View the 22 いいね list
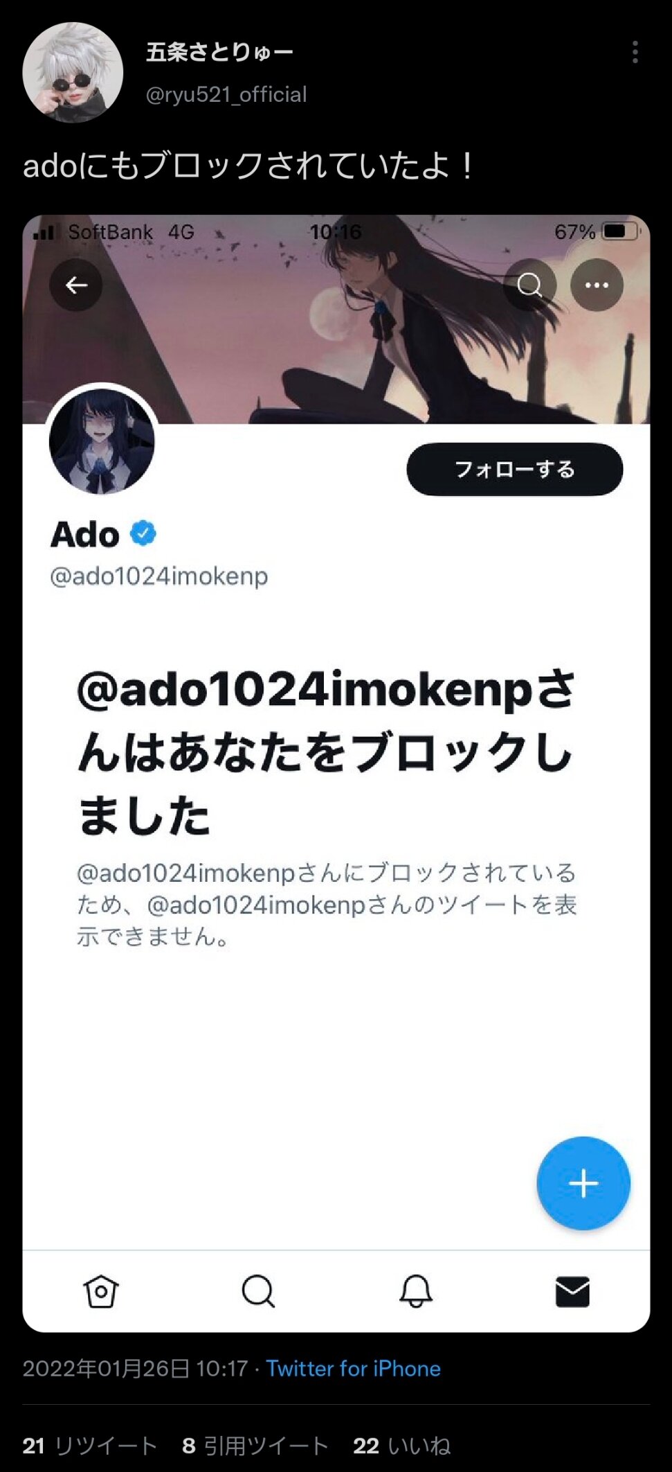This screenshot has height=1472, width=672. pos(402,1446)
